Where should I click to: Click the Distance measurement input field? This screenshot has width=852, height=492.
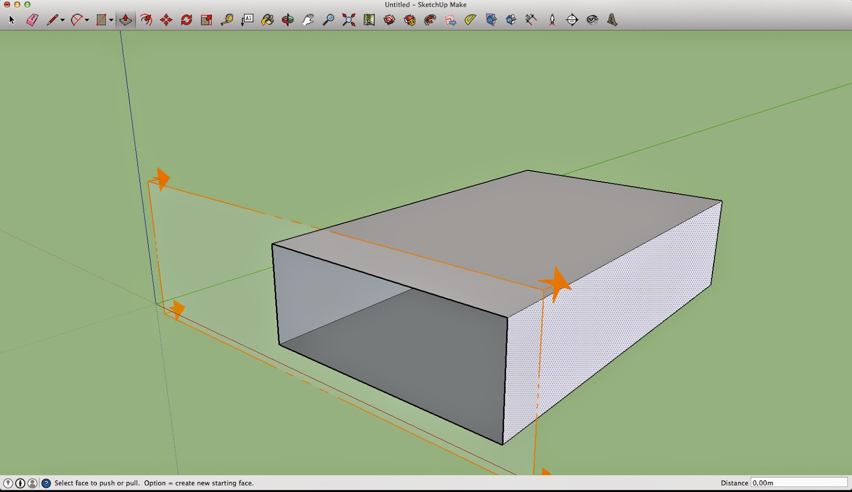coord(798,483)
